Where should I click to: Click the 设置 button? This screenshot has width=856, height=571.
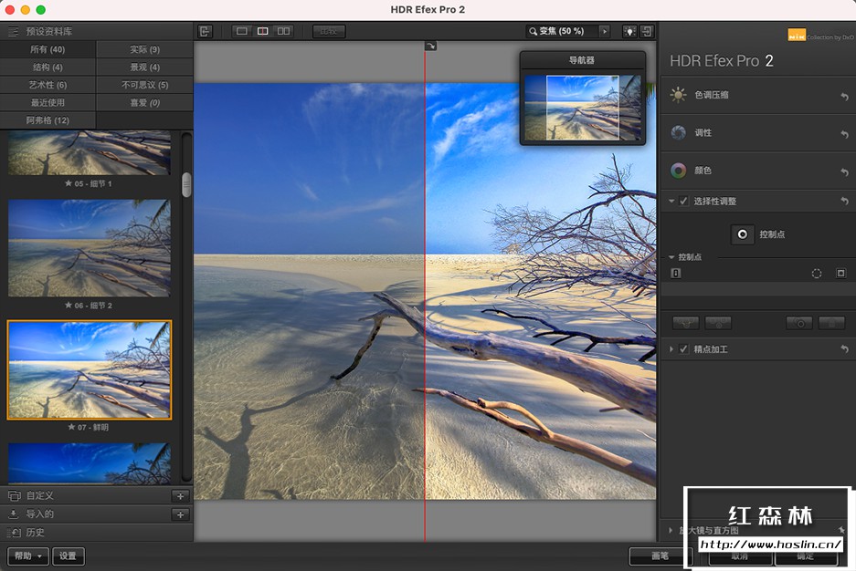[x=69, y=555]
